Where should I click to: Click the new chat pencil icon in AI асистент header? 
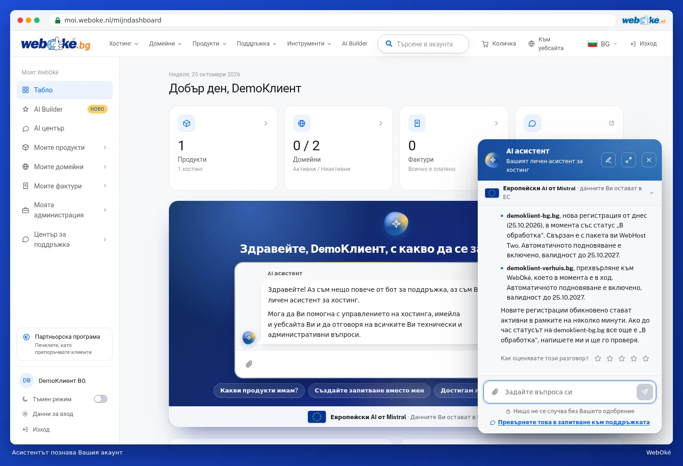pos(608,160)
